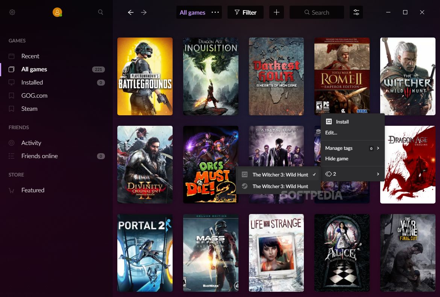Click the sidebar search magnifier icon
The width and height of the screenshot is (440, 297).
pos(100,12)
